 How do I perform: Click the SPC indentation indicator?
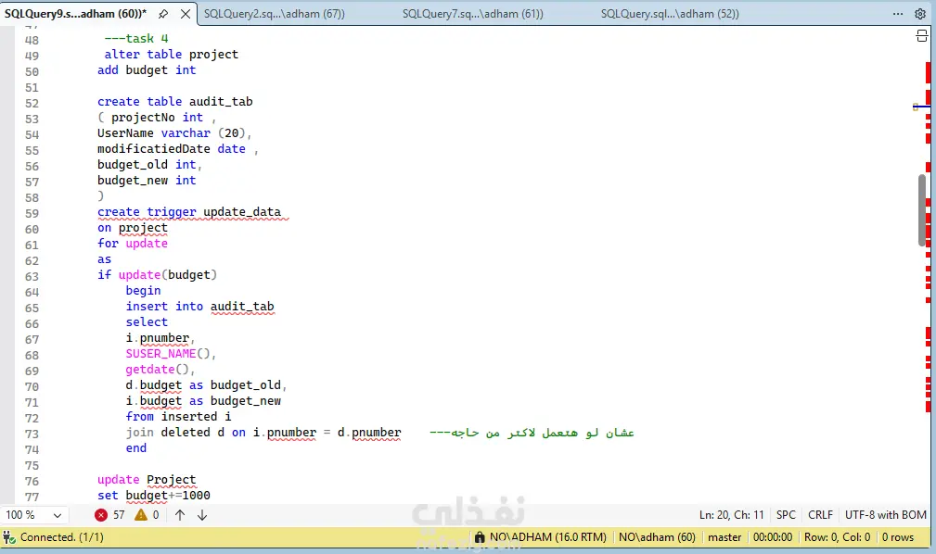pyautogui.click(x=786, y=515)
